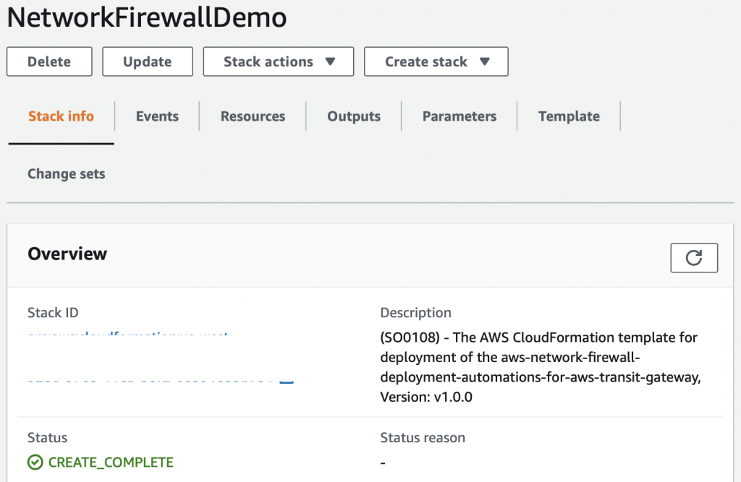Image resolution: width=741 pixels, height=482 pixels.
Task: Click the NetworkFirewallDemo stack title
Action: pyautogui.click(x=147, y=17)
